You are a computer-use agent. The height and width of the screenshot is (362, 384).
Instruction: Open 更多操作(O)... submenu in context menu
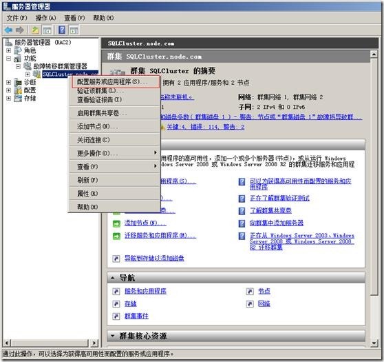[114, 153]
